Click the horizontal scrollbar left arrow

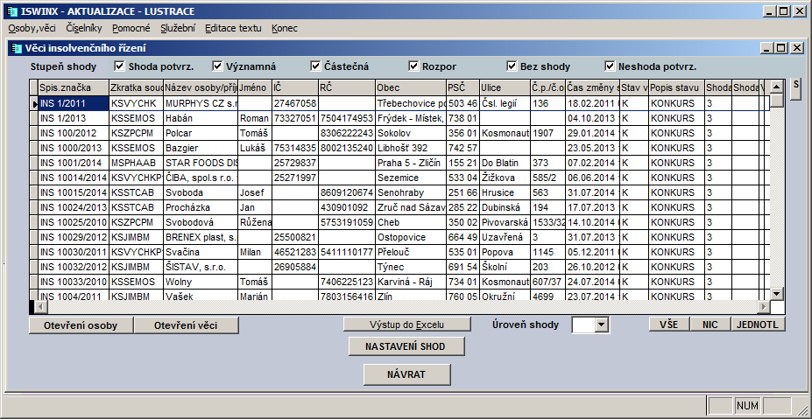pos(41,307)
